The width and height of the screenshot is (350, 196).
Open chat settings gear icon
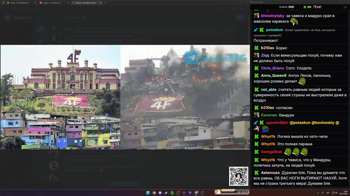coord(345,7)
